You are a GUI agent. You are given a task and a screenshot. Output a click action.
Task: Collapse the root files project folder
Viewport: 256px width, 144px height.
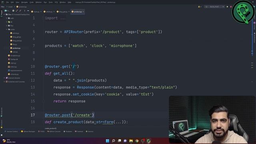point(4,14)
